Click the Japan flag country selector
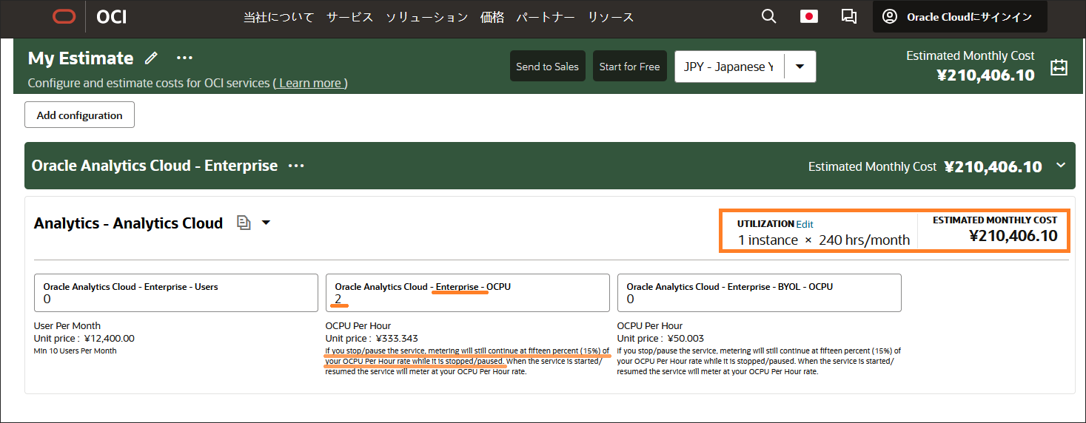Image resolution: width=1086 pixels, height=423 pixels. pyautogui.click(x=809, y=16)
